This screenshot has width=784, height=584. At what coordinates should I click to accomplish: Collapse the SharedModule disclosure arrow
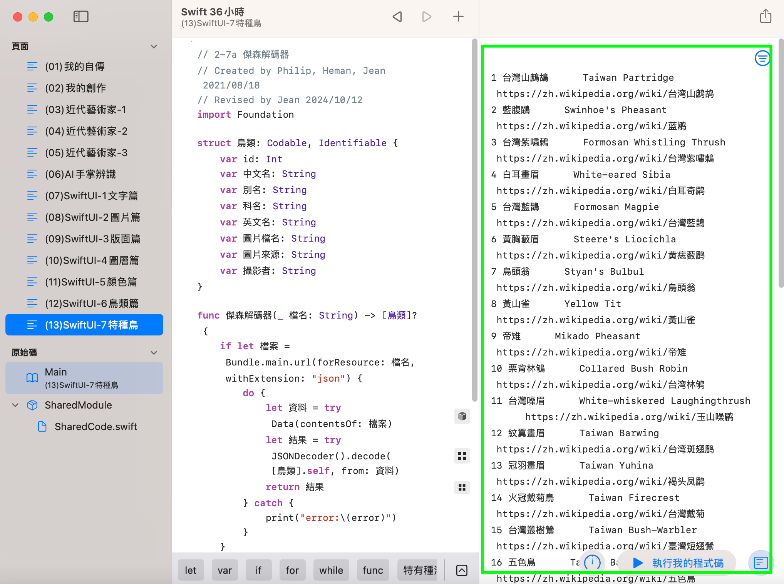pos(15,405)
